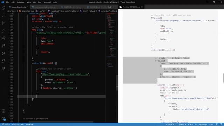Image resolution: width=224 pixels, height=126 pixels.
Task: Click '//look for the role' in the preview
Action: point(170,93)
